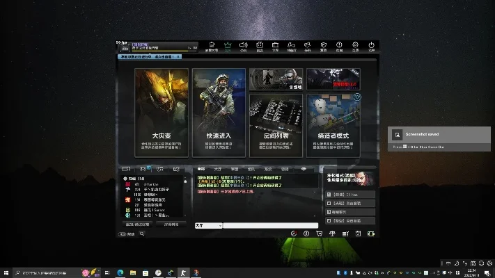Image resolution: width=495 pixels, height=278 pixels.
Task: Select the 系统 chat tab
Action: click(x=268, y=170)
